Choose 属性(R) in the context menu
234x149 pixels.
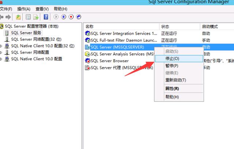click(x=179, y=88)
